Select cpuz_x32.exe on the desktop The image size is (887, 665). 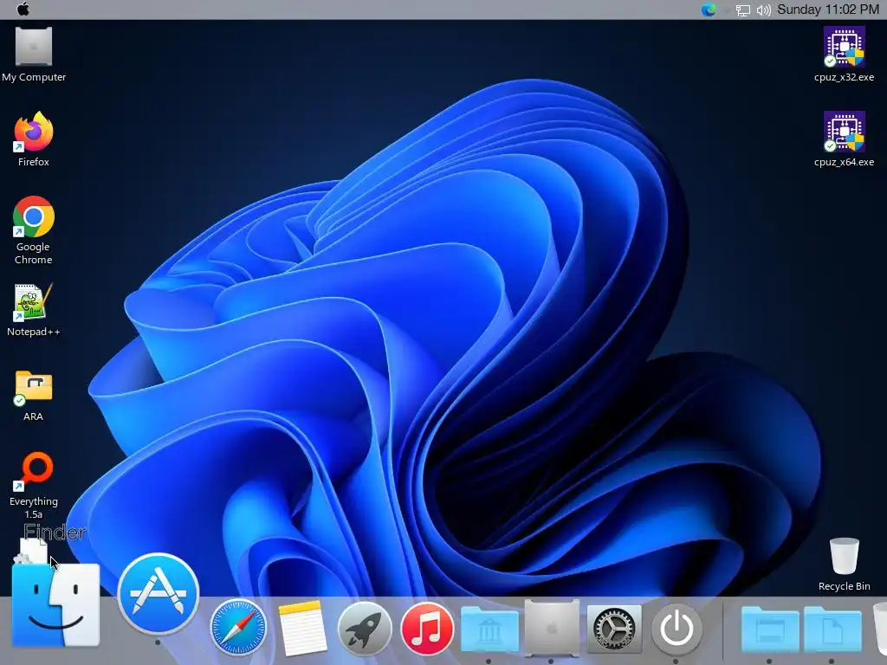844,55
